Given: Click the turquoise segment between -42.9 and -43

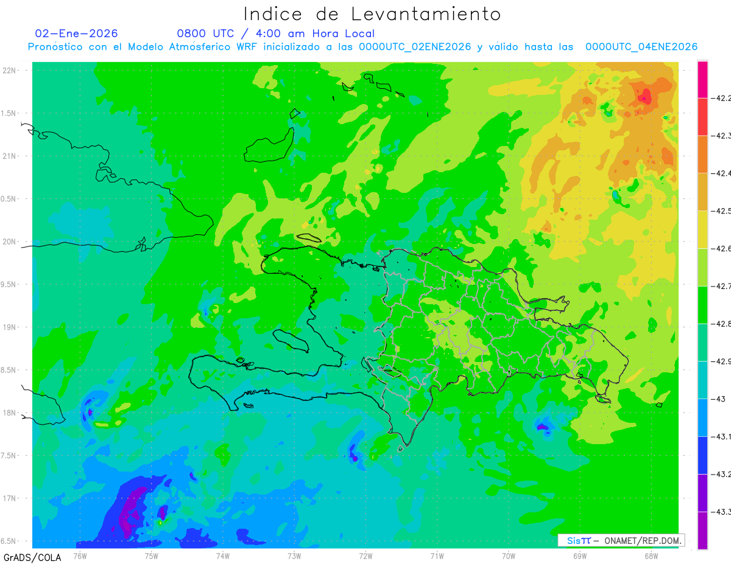Looking at the screenshot, I should (x=702, y=380).
